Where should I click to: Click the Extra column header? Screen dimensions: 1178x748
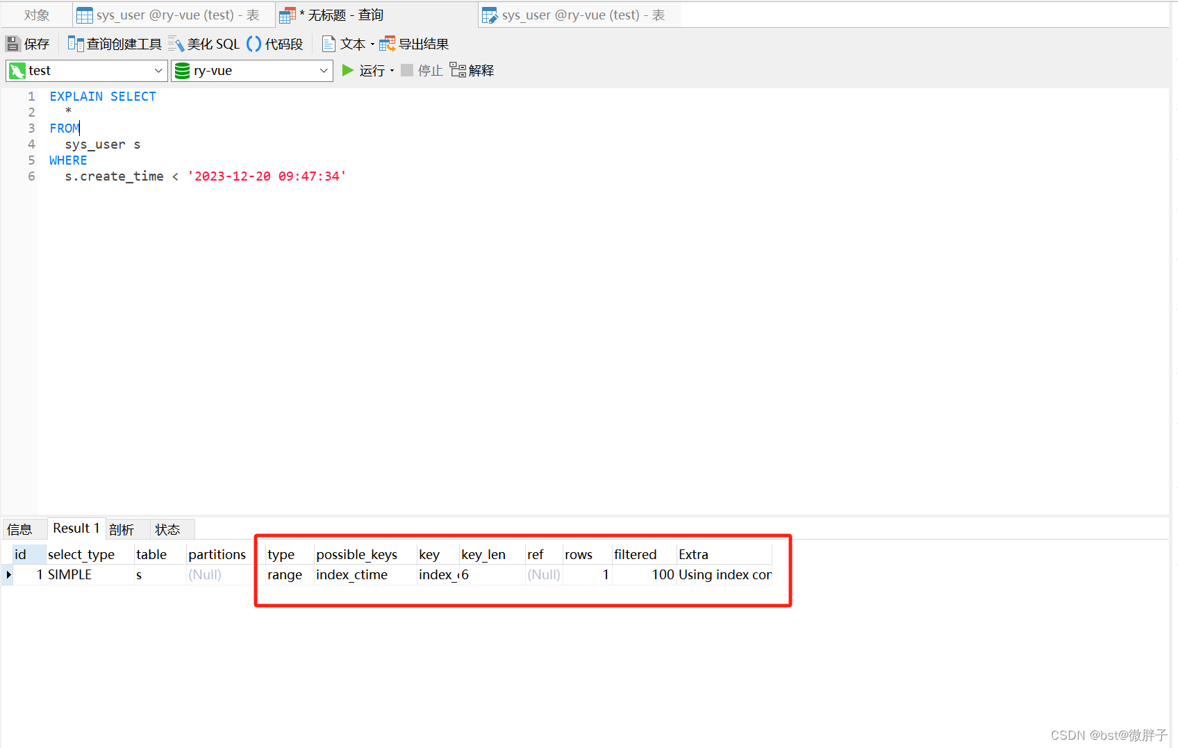click(724, 554)
